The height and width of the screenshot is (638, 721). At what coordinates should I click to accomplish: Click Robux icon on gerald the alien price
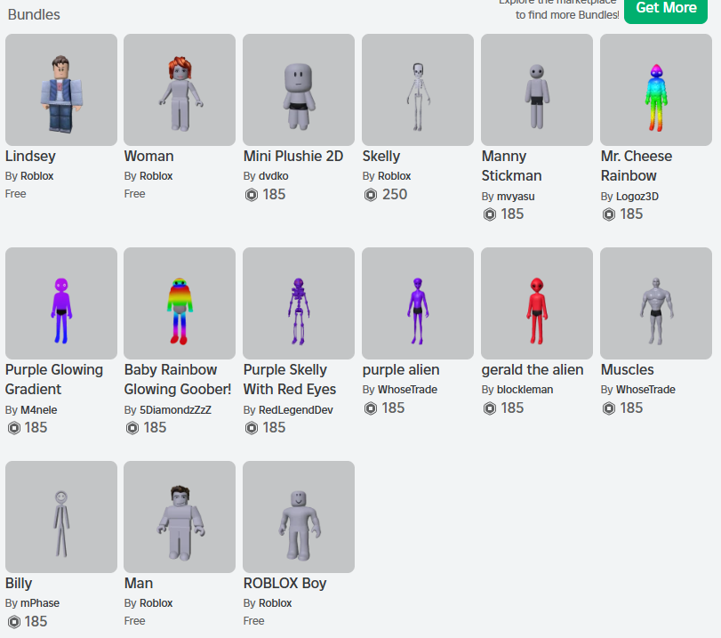[490, 408]
